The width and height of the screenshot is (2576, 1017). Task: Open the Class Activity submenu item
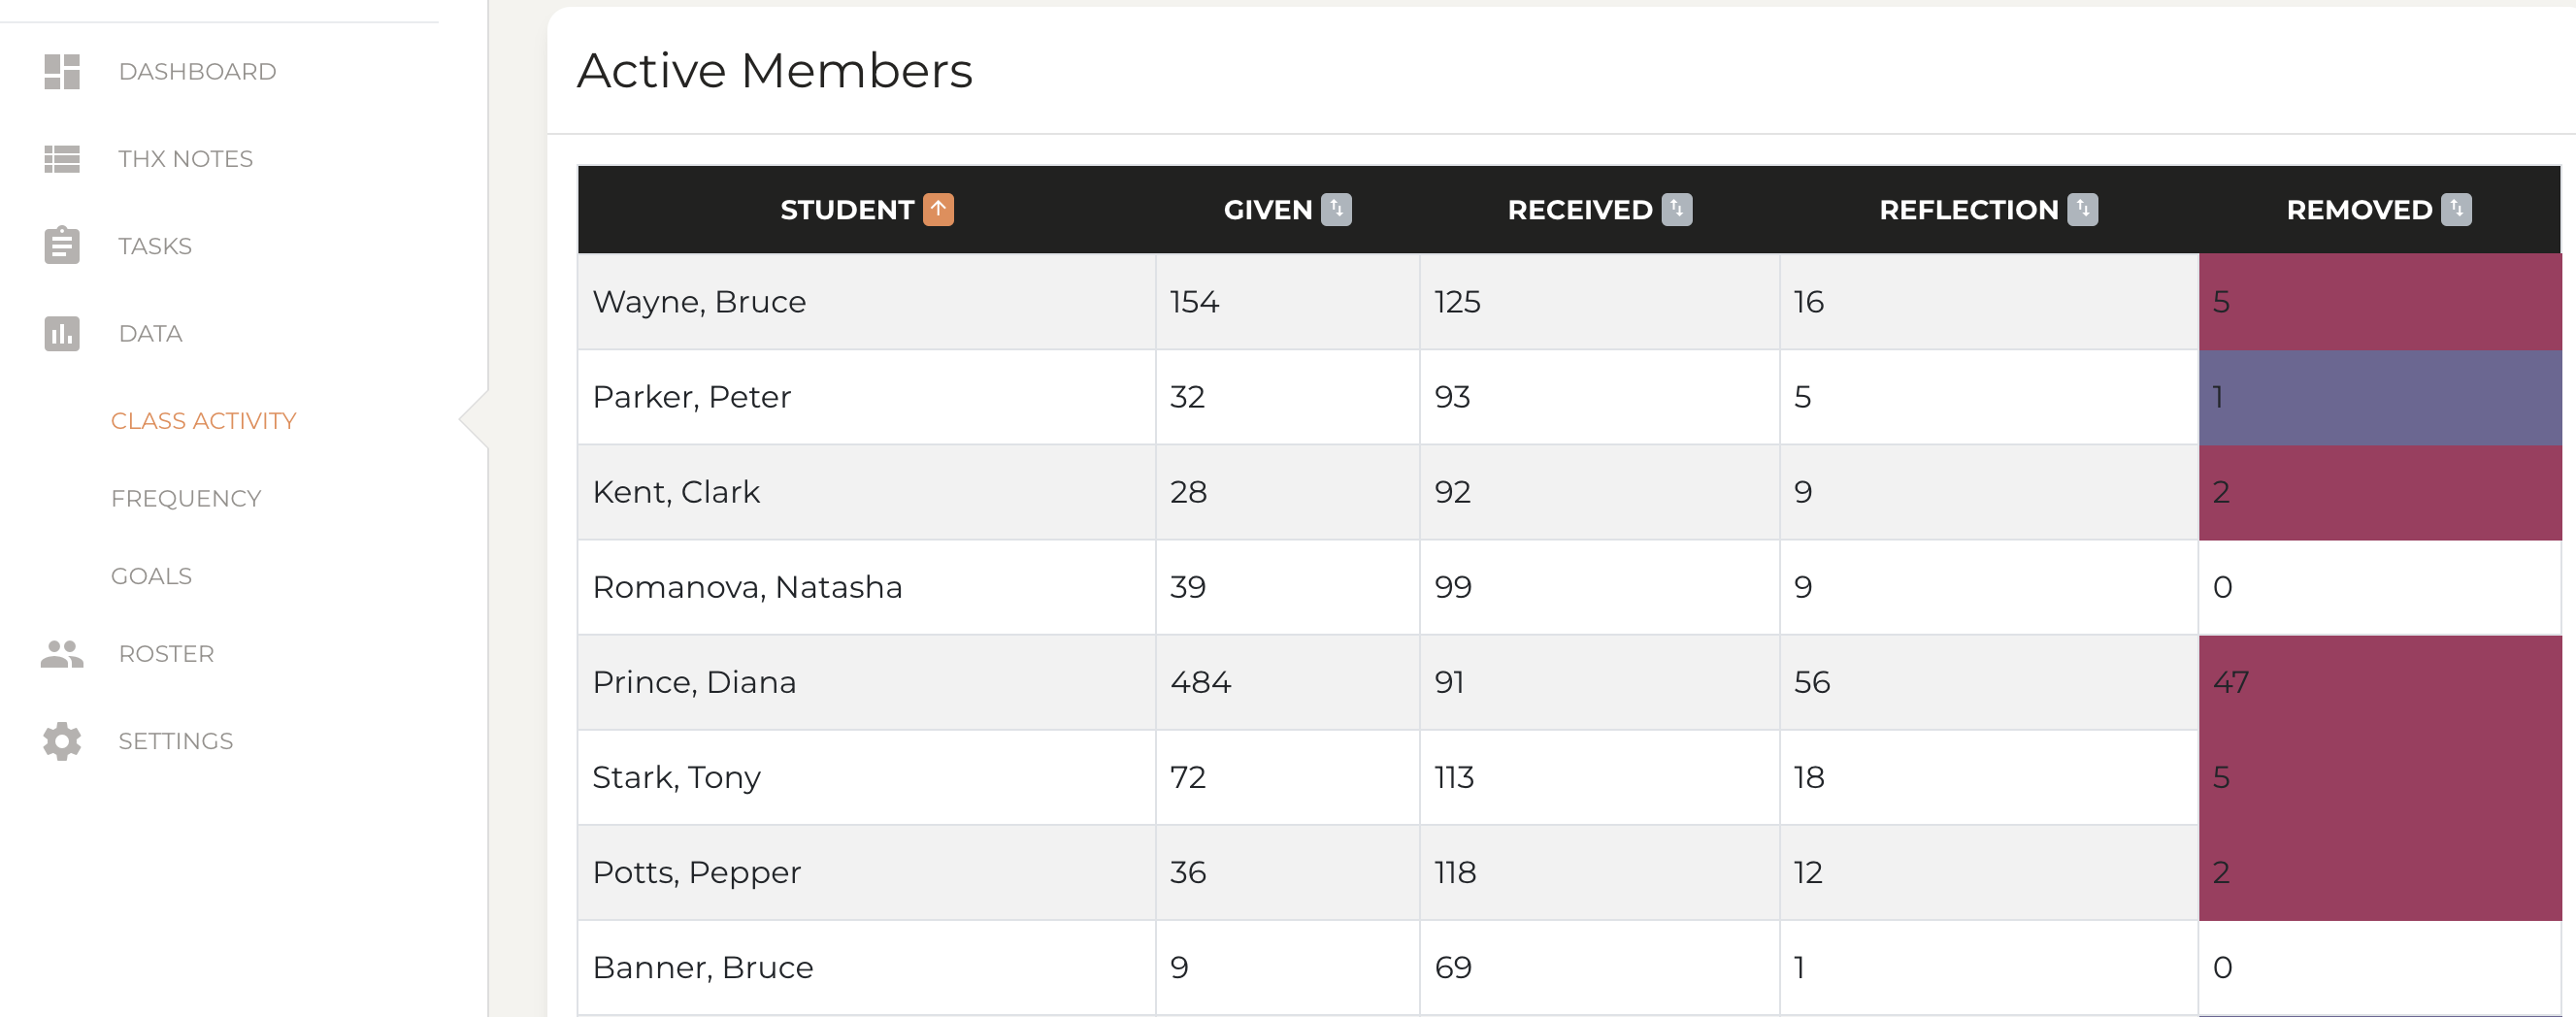[203, 421]
